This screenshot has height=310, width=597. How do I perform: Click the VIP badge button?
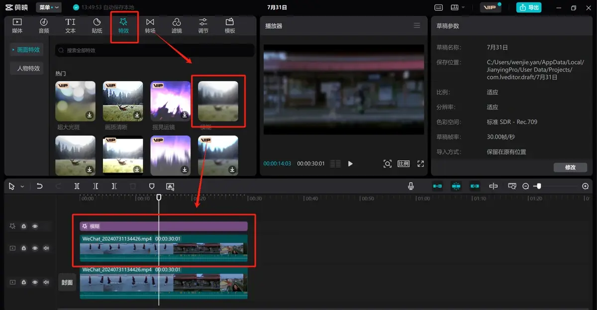pyautogui.click(x=490, y=7)
